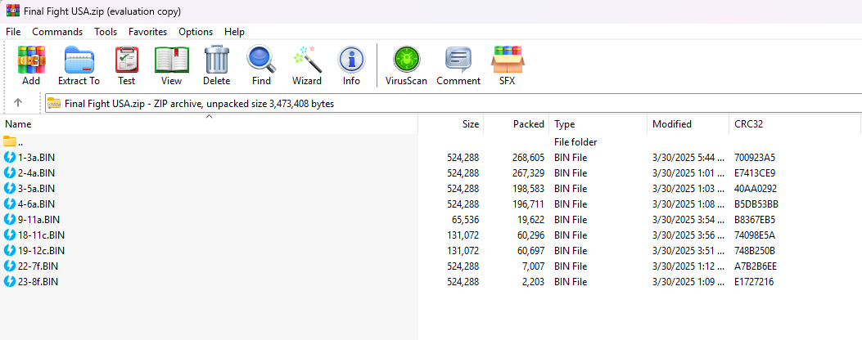Select file name 4-6a.BIN

pyautogui.click(x=36, y=204)
